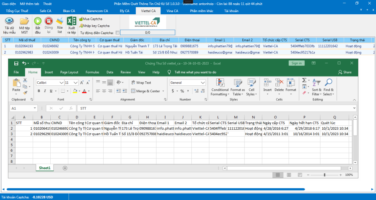
Task: Click Delete cells icon
Action: [x=279, y=82]
